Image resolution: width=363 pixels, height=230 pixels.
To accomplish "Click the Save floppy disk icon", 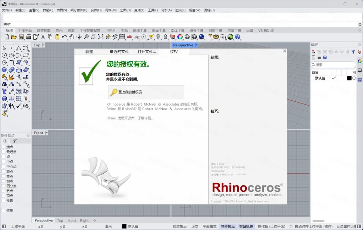I will [21, 37].
